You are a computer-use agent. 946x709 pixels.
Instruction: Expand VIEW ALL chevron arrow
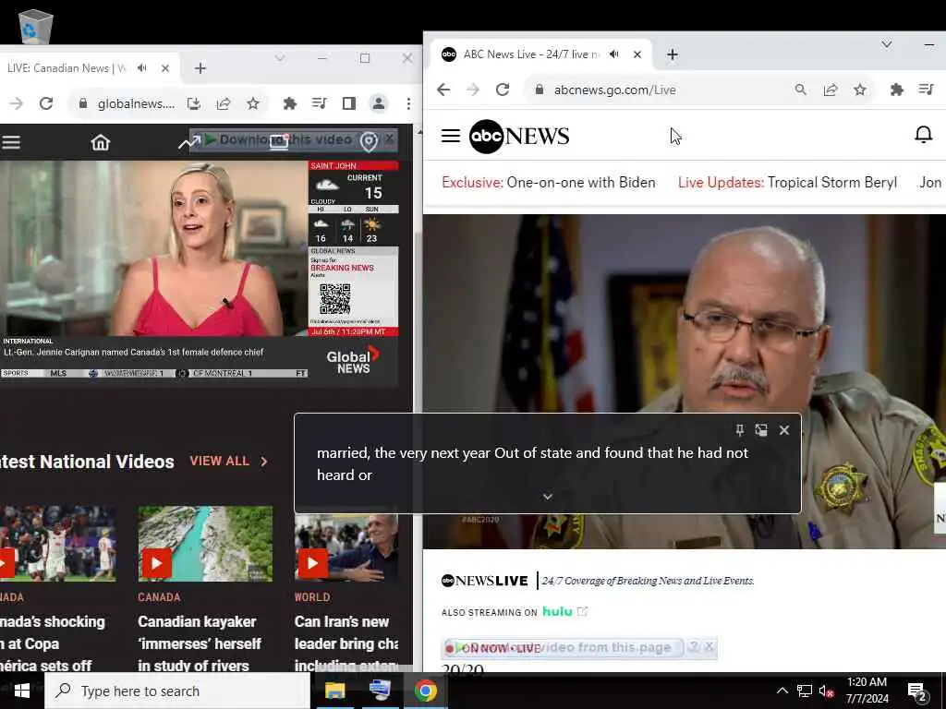264,462
